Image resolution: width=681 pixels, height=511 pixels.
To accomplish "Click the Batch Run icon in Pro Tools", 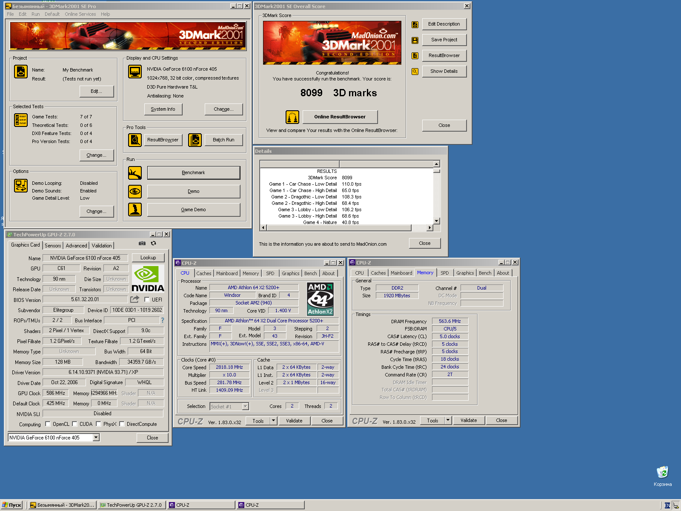I will [x=195, y=140].
